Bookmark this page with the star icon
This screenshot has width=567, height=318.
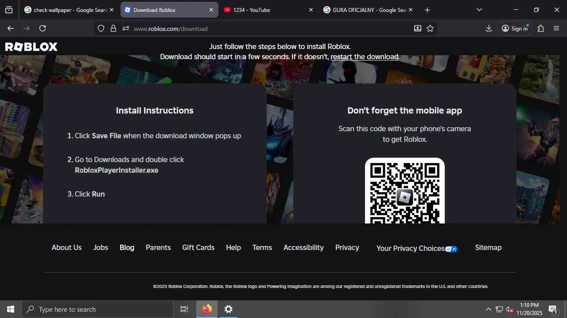tap(430, 28)
